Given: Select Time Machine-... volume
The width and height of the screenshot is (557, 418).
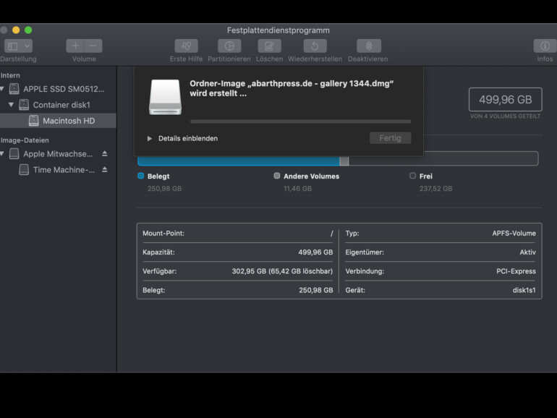Looking at the screenshot, I should 64,170.
